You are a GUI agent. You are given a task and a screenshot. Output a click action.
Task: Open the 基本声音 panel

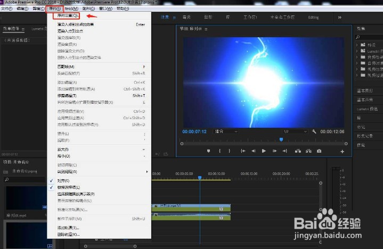365,99
